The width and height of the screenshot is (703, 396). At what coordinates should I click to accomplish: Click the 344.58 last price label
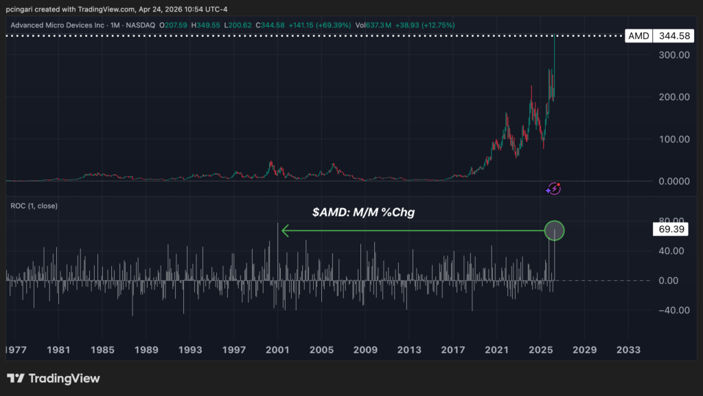pyautogui.click(x=674, y=36)
